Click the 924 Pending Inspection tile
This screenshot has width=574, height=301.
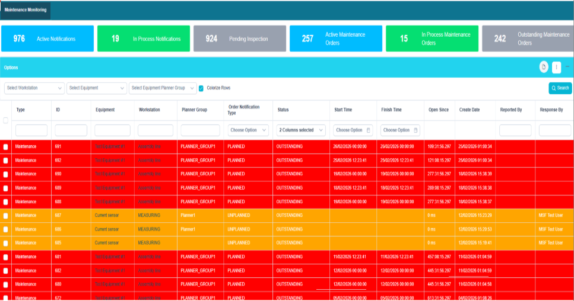coord(239,39)
